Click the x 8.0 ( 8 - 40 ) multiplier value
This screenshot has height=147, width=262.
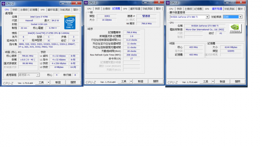click(28, 60)
